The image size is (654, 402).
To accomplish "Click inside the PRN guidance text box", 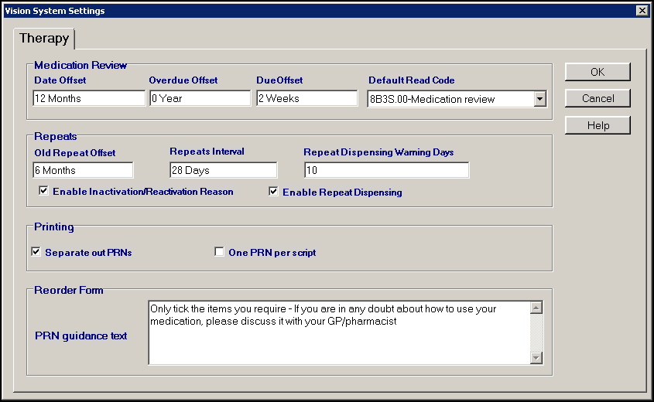I will [338, 332].
